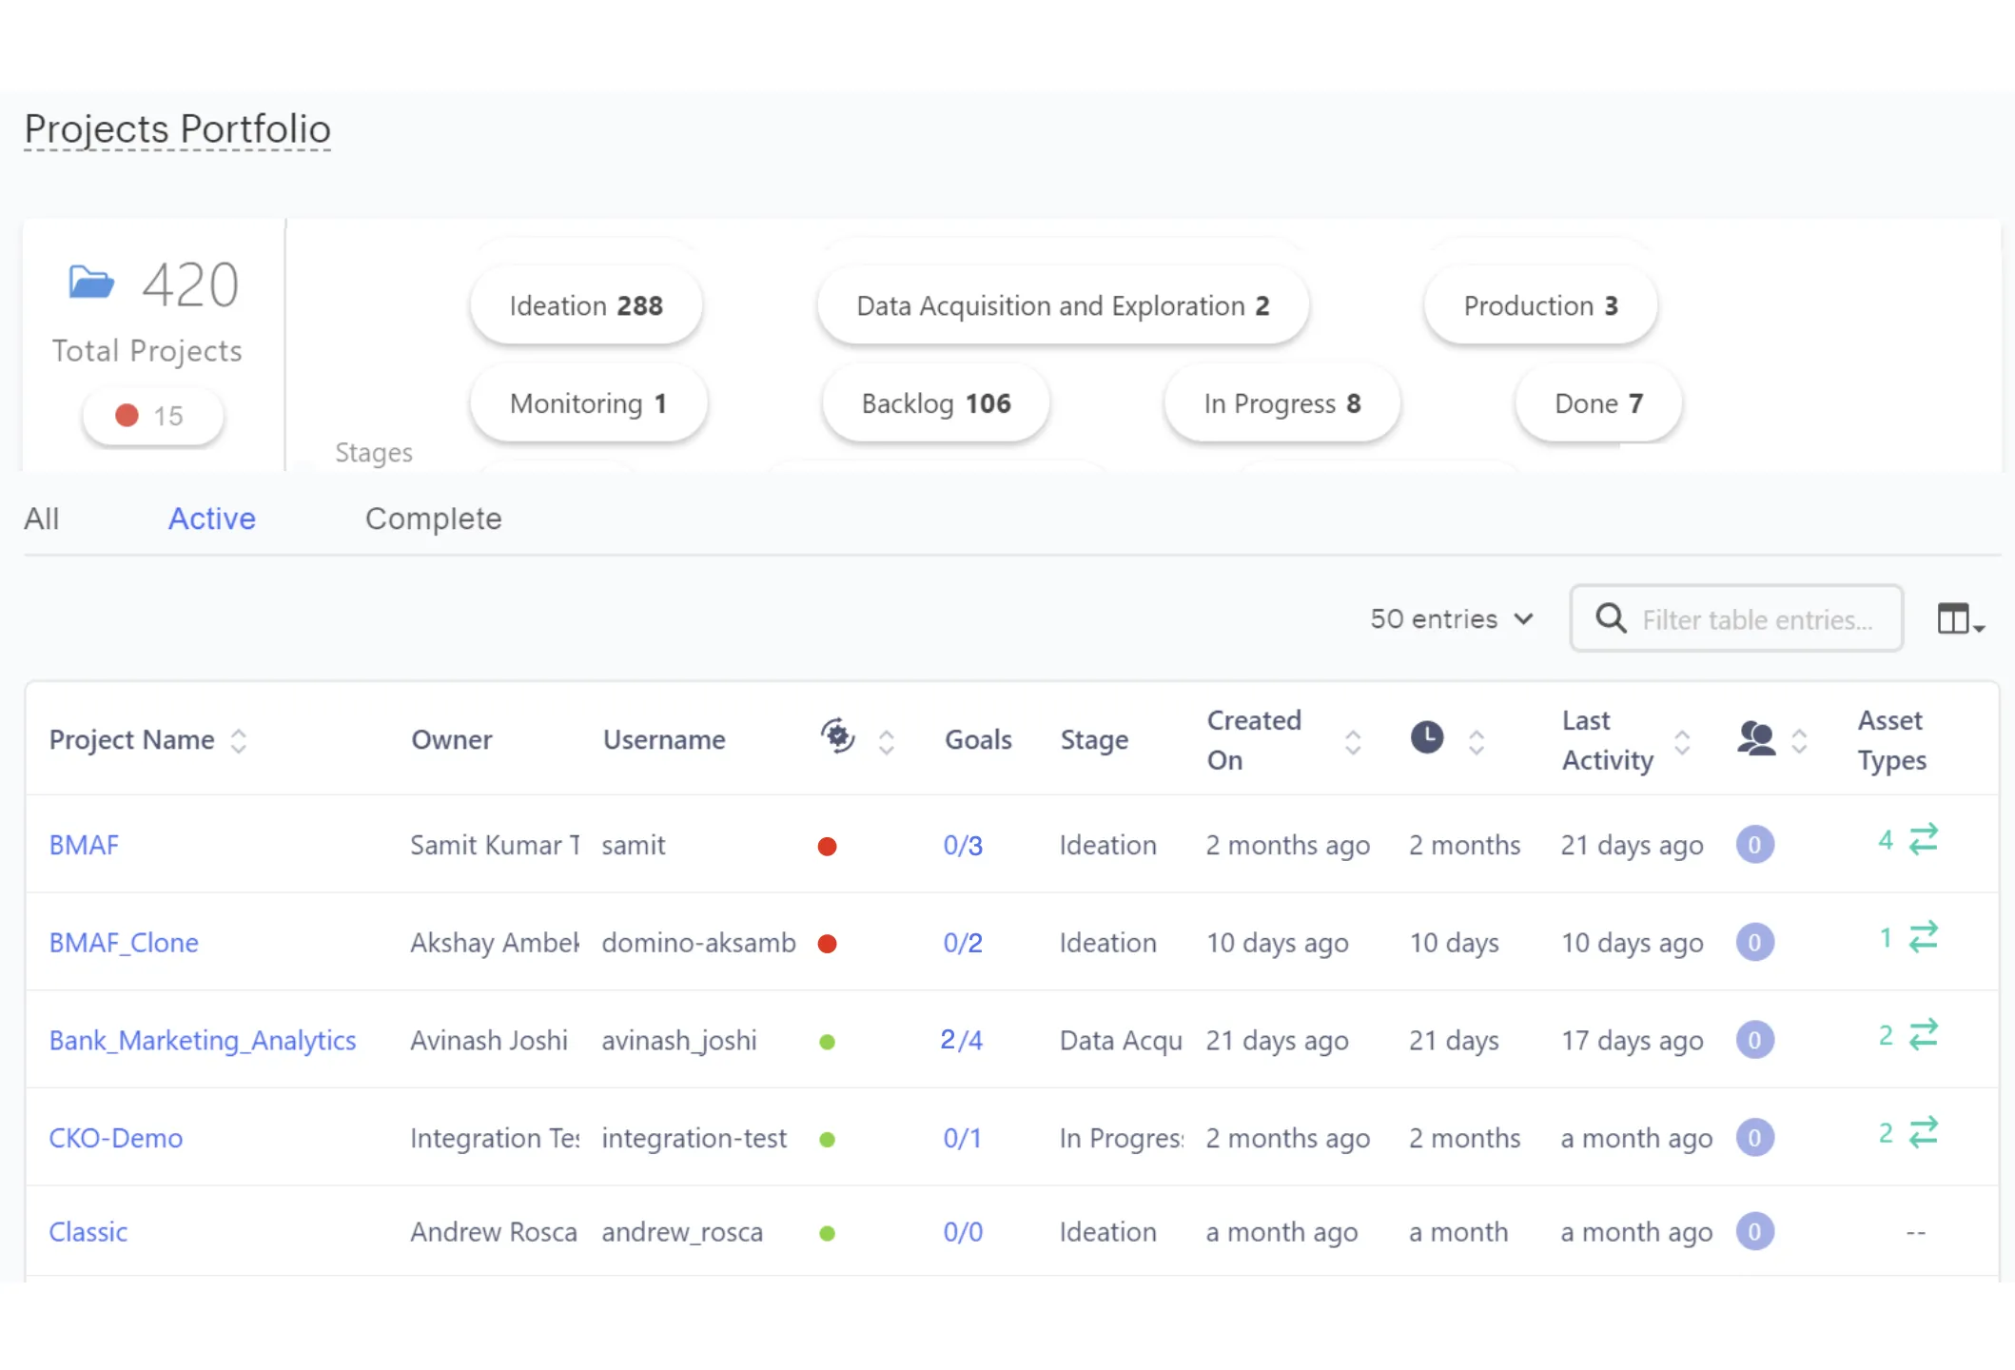Switch to the All projects tab
The height and width of the screenshot is (1370, 2015).
point(42,519)
